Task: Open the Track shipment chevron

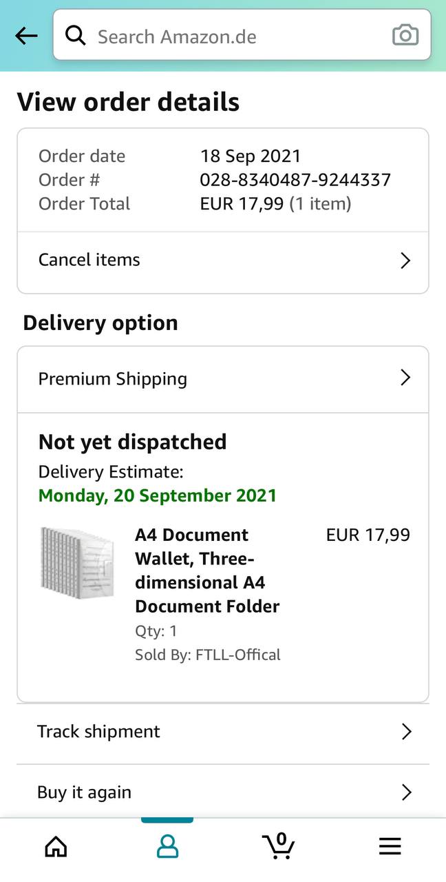Action: [x=406, y=732]
